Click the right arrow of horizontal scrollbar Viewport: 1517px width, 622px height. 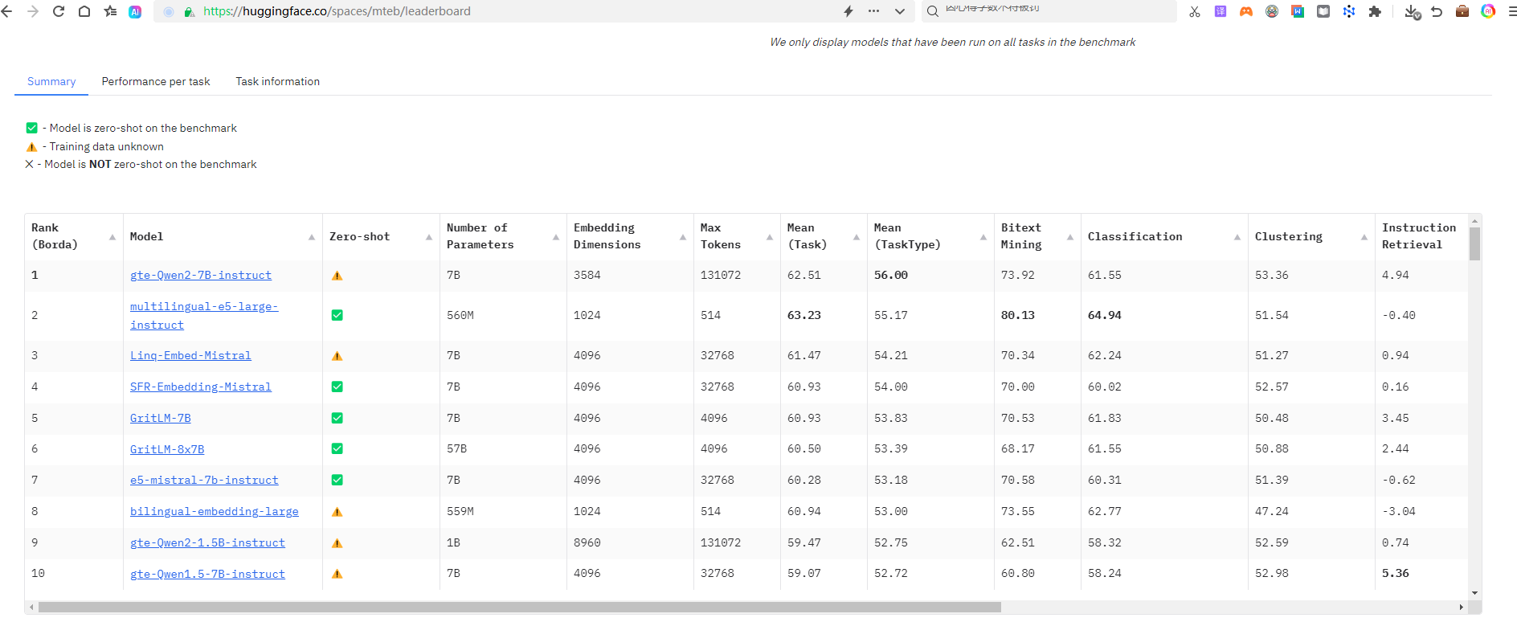(1461, 608)
